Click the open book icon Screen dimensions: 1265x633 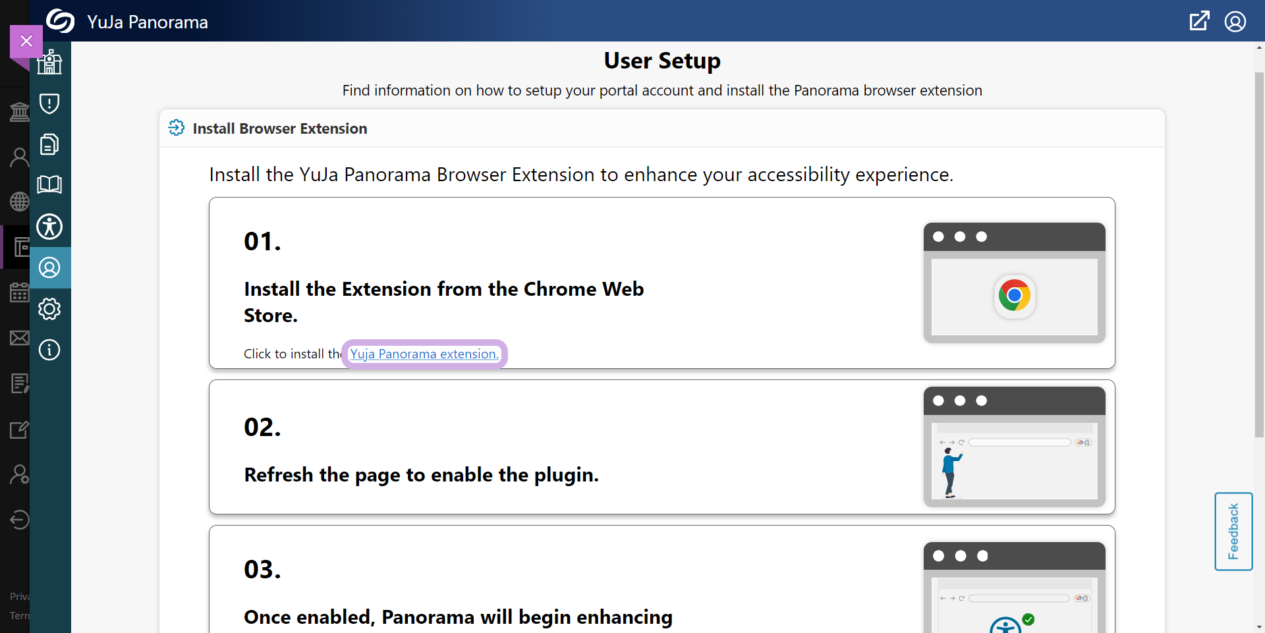click(49, 184)
